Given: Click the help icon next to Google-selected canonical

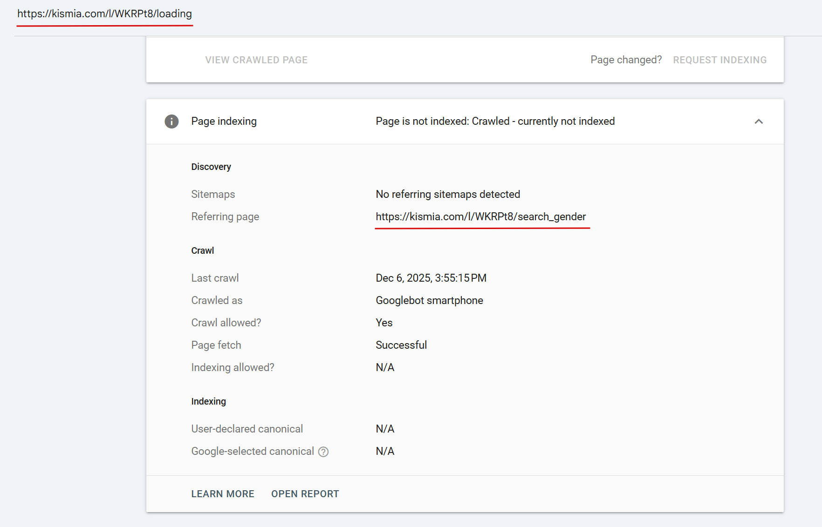Looking at the screenshot, I should coord(323,452).
